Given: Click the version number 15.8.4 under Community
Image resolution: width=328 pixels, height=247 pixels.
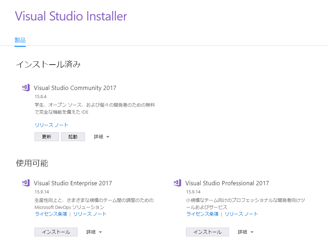Looking at the screenshot, I should point(39,96).
